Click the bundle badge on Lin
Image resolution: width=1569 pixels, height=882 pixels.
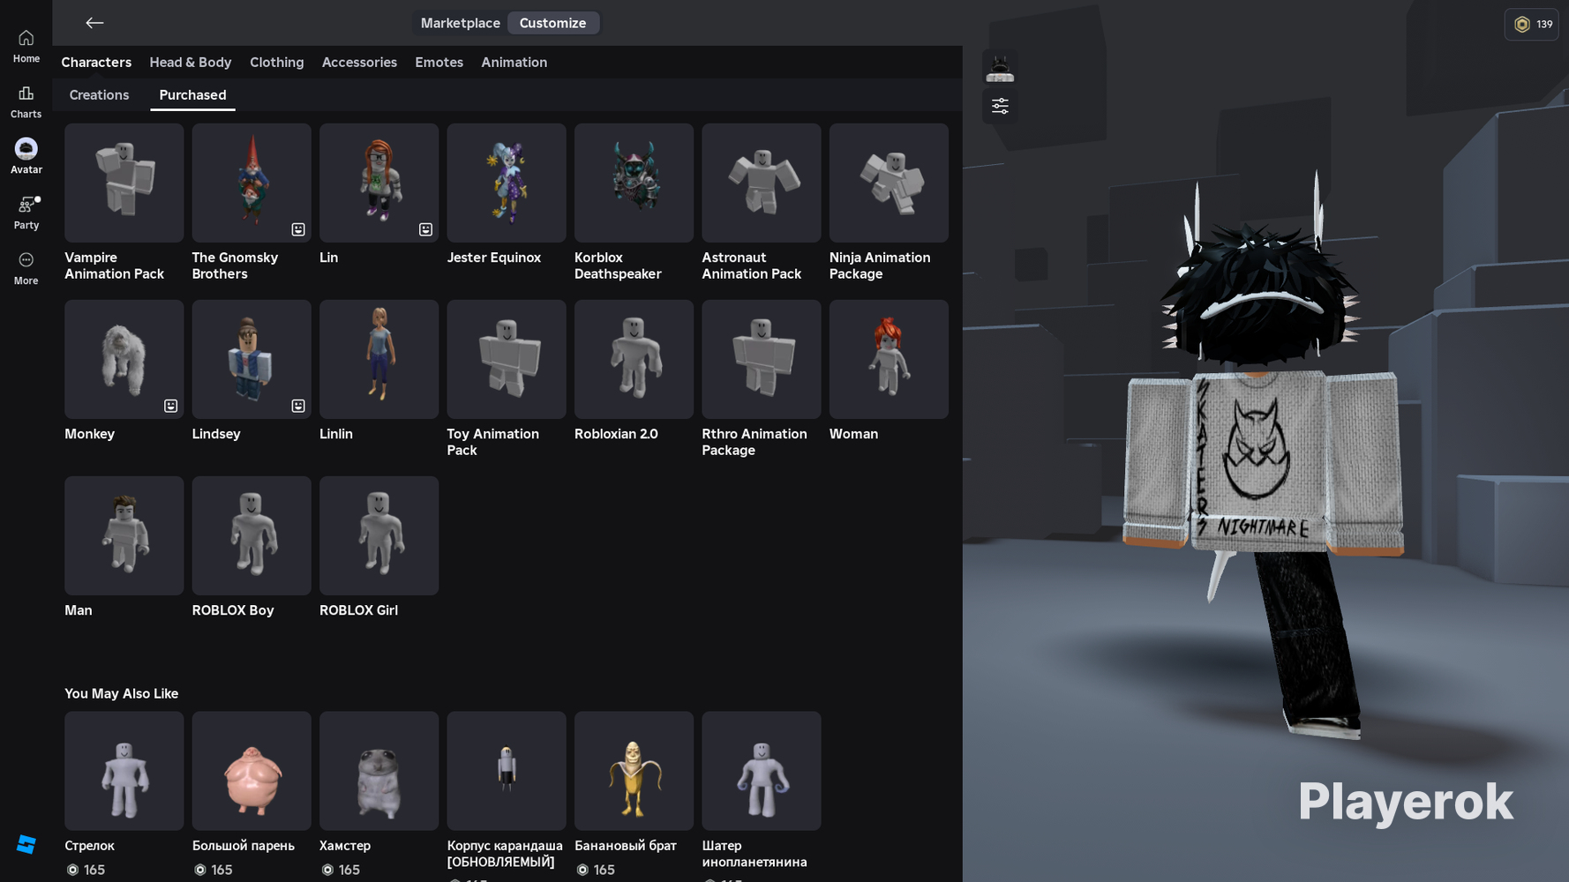(x=425, y=229)
